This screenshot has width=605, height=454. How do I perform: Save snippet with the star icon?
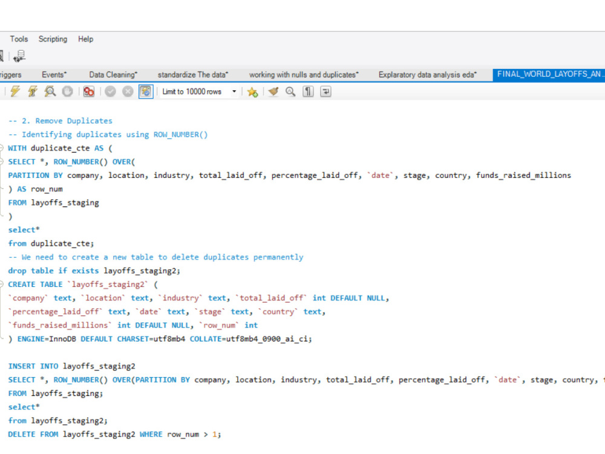[252, 92]
